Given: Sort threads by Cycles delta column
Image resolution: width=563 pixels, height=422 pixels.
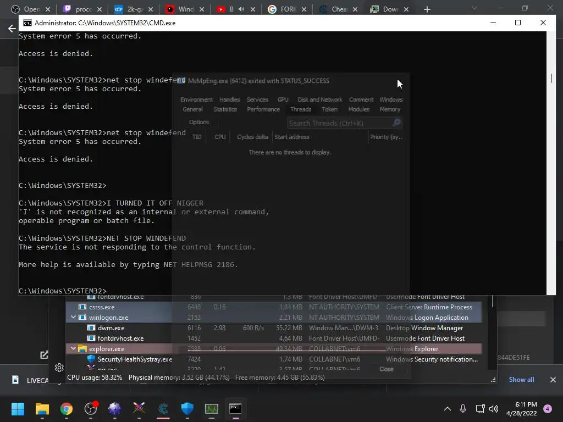Looking at the screenshot, I should (x=252, y=137).
